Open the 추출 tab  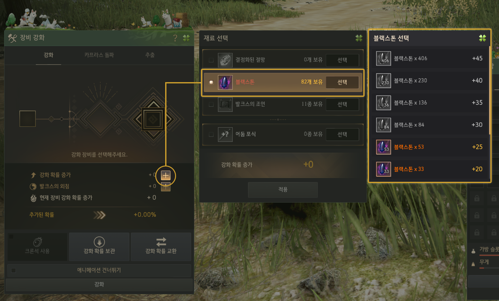tap(150, 55)
